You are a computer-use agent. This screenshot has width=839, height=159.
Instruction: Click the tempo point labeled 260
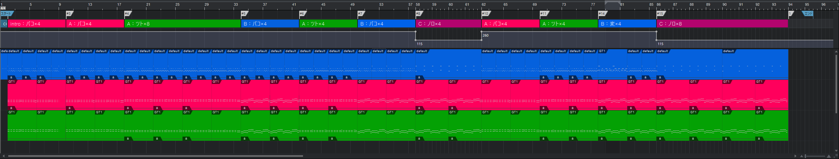pos(482,32)
